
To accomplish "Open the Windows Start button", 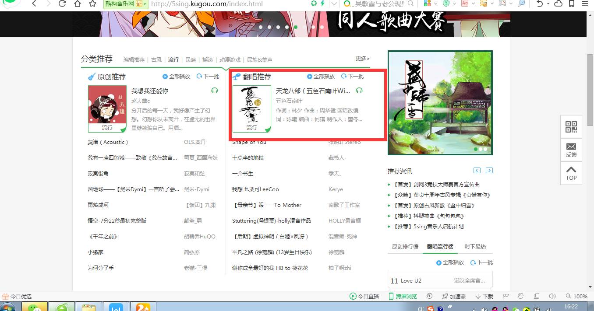I will coord(8,308).
